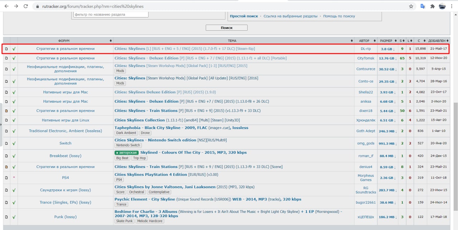Open the Traditional Electronic, Ambient (lossless) forum
Viewport: 458px width, 230px height.
(x=65, y=131)
